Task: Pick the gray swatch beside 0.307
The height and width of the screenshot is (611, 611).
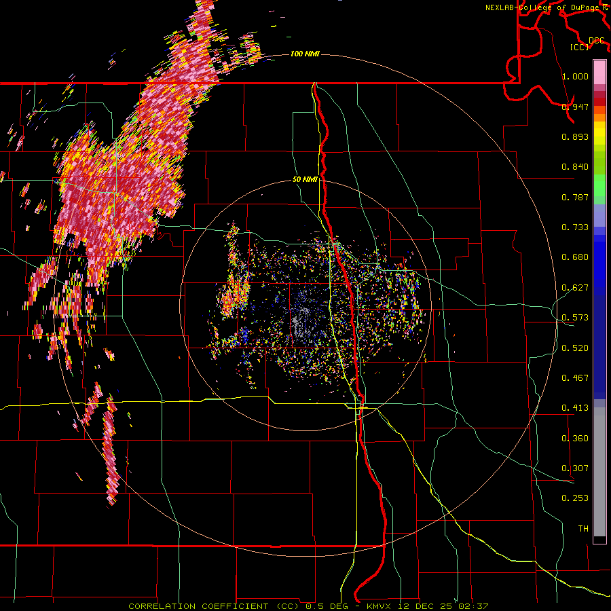Action: tap(599, 472)
